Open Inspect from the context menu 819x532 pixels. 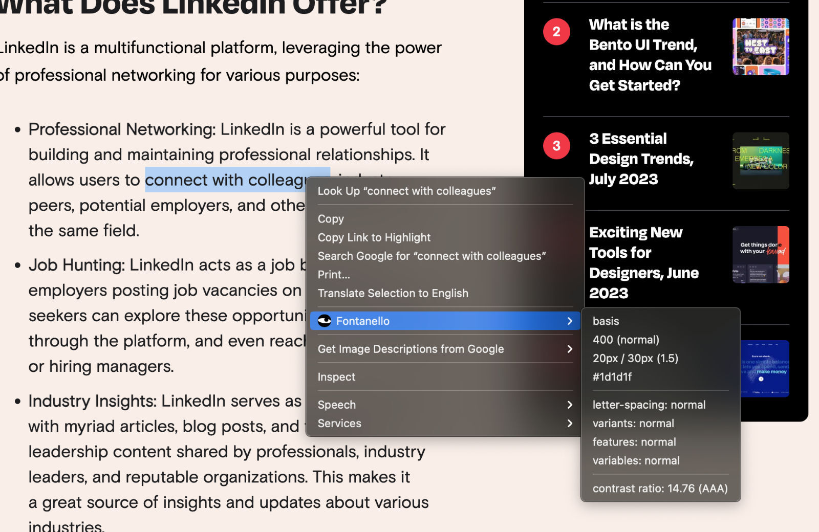tap(336, 377)
